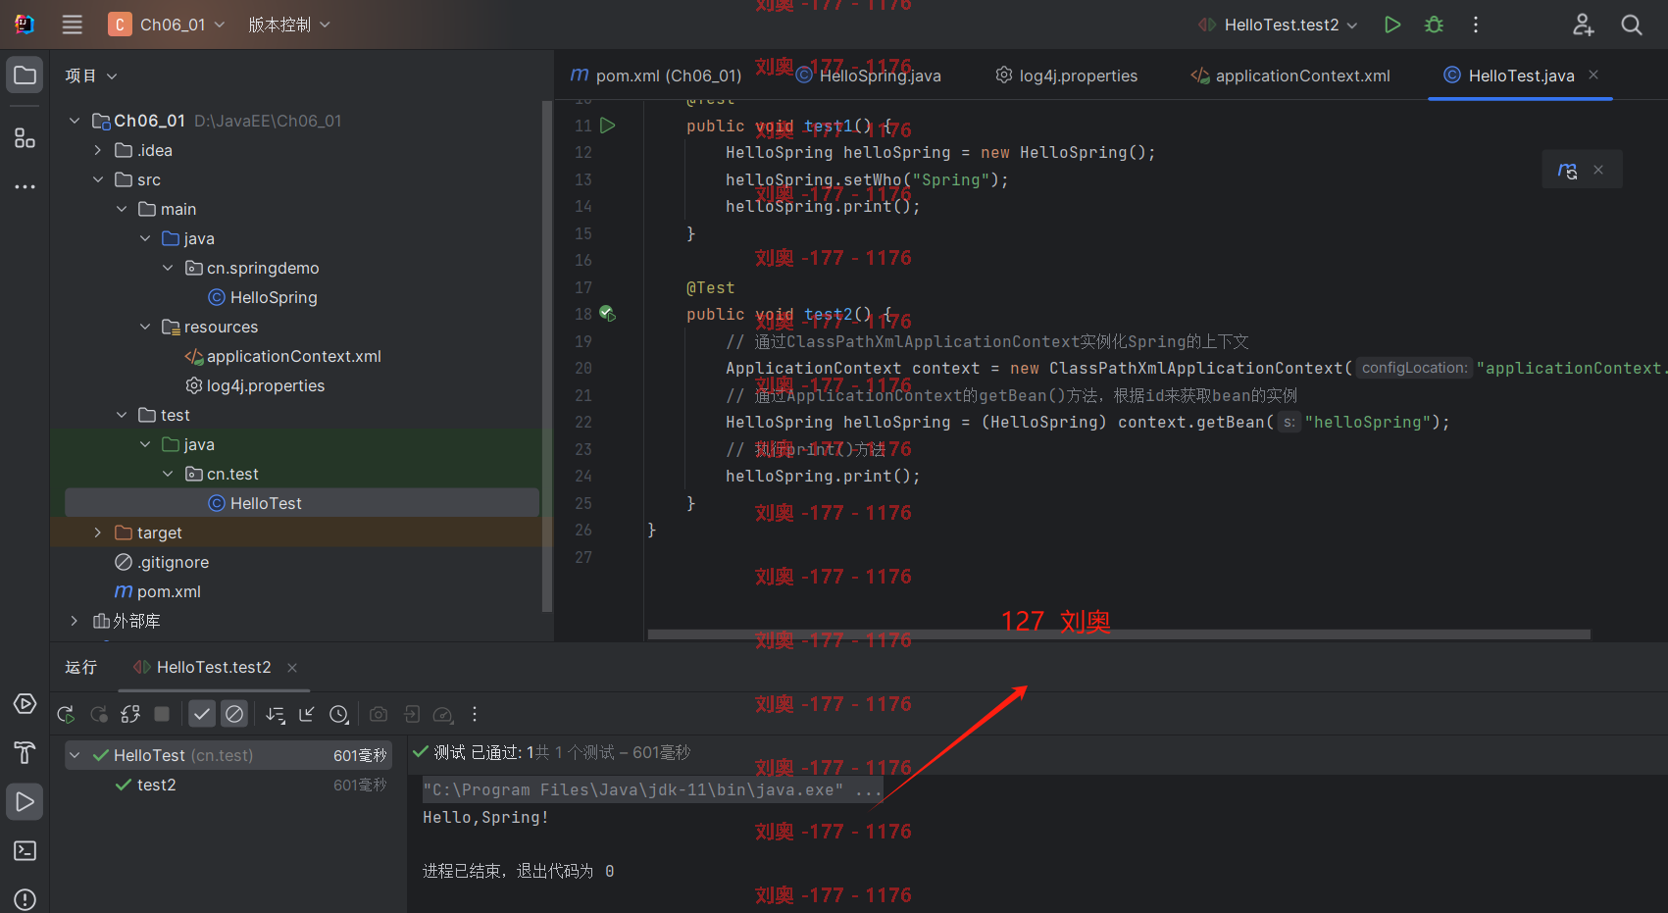Viewport: 1668px width, 913px height.
Task: Open the main hamburger menu
Action: point(73,25)
